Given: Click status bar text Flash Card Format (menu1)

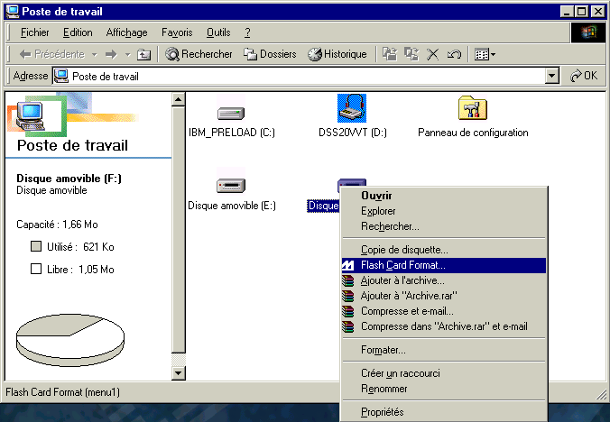Looking at the screenshot, I should pos(62,392).
